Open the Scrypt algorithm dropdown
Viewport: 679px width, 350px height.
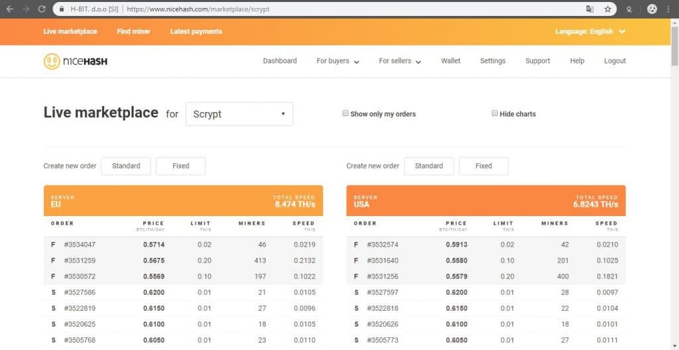pyautogui.click(x=239, y=114)
